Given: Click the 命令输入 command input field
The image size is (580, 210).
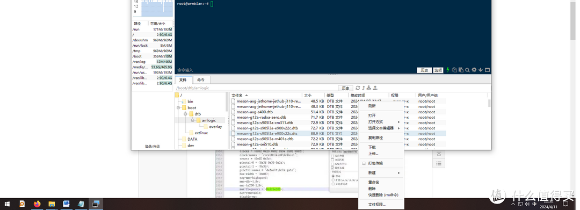Looking at the screenshot, I should pos(295,70).
